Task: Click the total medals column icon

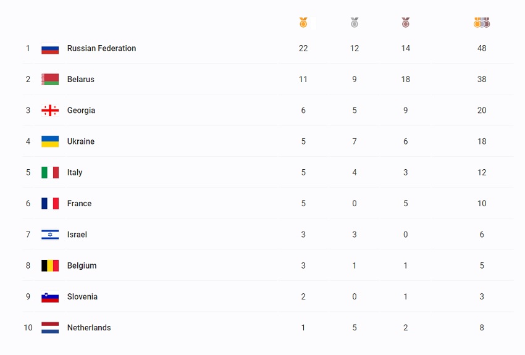Action: (x=482, y=22)
